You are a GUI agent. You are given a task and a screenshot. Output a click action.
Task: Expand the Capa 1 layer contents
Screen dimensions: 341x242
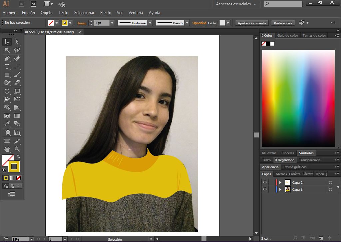tap(280, 189)
